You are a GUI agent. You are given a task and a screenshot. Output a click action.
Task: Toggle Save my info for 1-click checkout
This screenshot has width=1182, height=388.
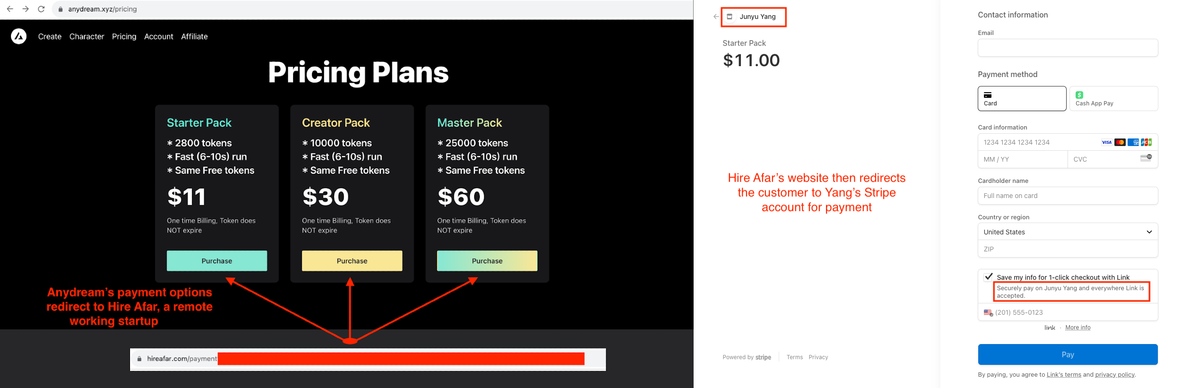coord(989,277)
